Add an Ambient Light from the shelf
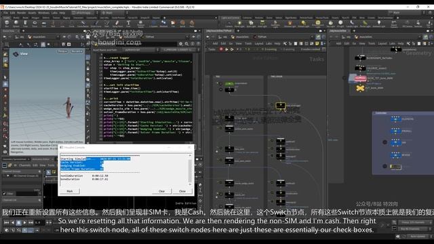 [x=379, y=24]
